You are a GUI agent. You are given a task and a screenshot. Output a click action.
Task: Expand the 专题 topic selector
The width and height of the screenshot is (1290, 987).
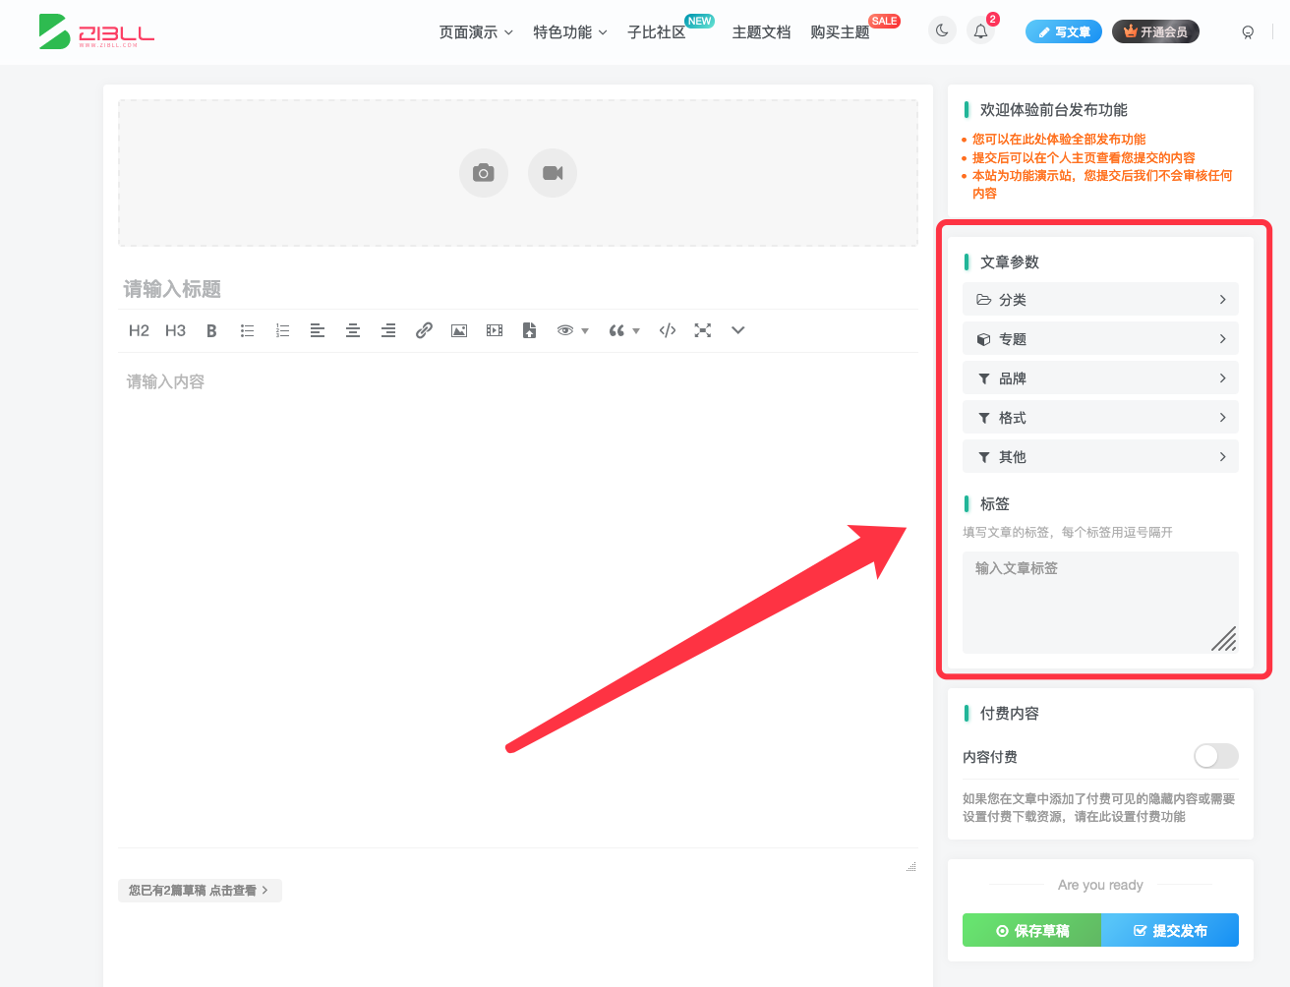tap(1099, 338)
